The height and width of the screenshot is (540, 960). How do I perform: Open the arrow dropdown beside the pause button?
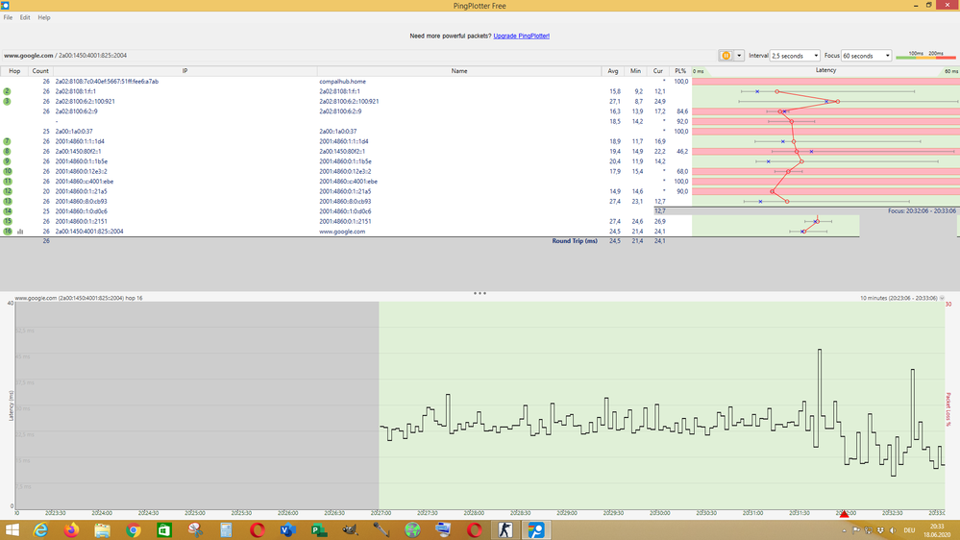pyautogui.click(x=739, y=56)
